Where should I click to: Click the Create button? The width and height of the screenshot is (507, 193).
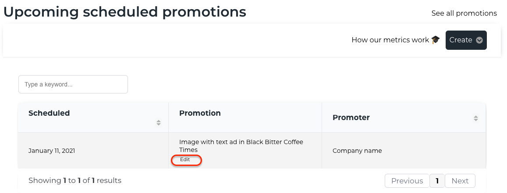click(x=466, y=40)
